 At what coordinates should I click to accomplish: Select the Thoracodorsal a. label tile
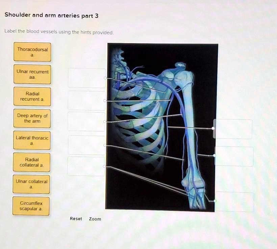[32, 51]
